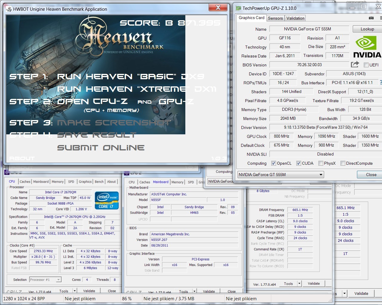Expand Tools arrow in CPU-Z CPU window
Screen dimensions: 382x305
pyautogui.click(x=75, y=291)
